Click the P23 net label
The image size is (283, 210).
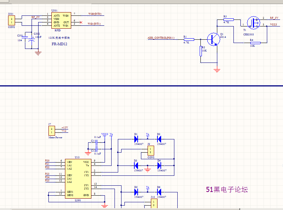click(x=47, y=174)
